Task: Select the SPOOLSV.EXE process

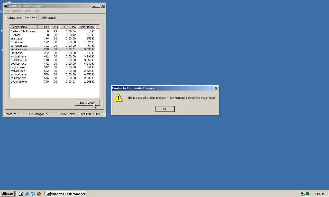Action: click(x=53, y=60)
